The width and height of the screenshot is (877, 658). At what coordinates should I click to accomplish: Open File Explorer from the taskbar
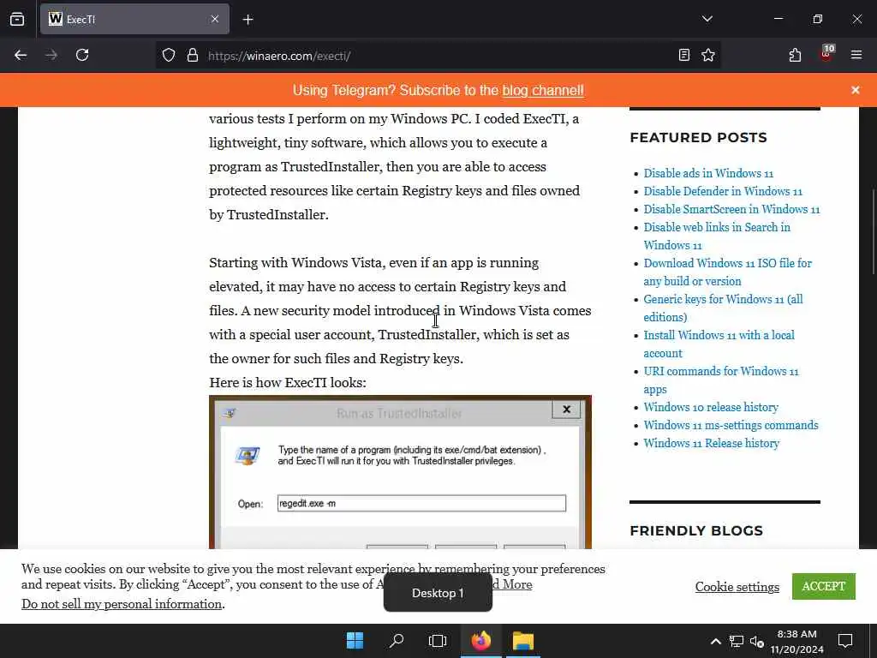coord(523,641)
